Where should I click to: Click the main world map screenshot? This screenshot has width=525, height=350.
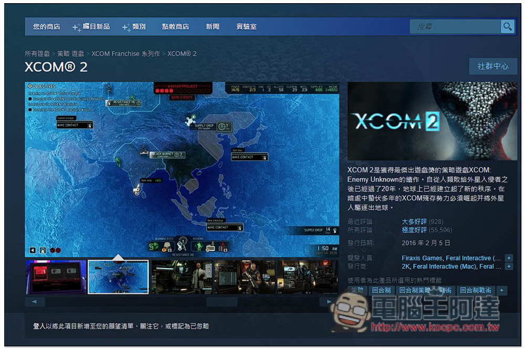click(182, 169)
